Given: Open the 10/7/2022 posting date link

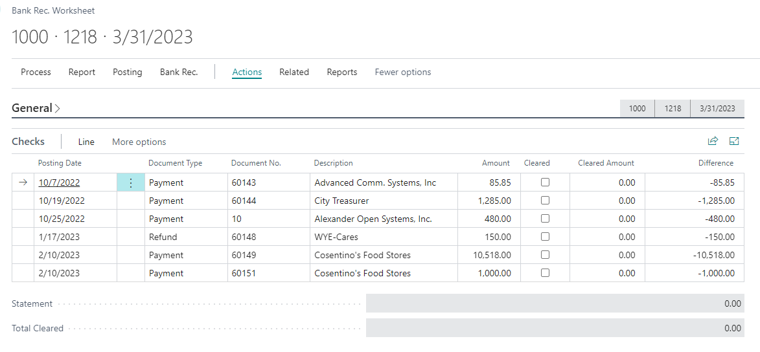Looking at the screenshot, I should tap(59, 183).
